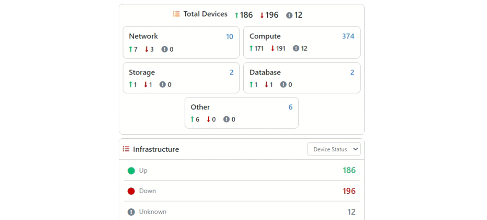Viewport: 487px width, 220px height.
Task: Open the Device Status dropdown
Action: [x=334, y=149]
